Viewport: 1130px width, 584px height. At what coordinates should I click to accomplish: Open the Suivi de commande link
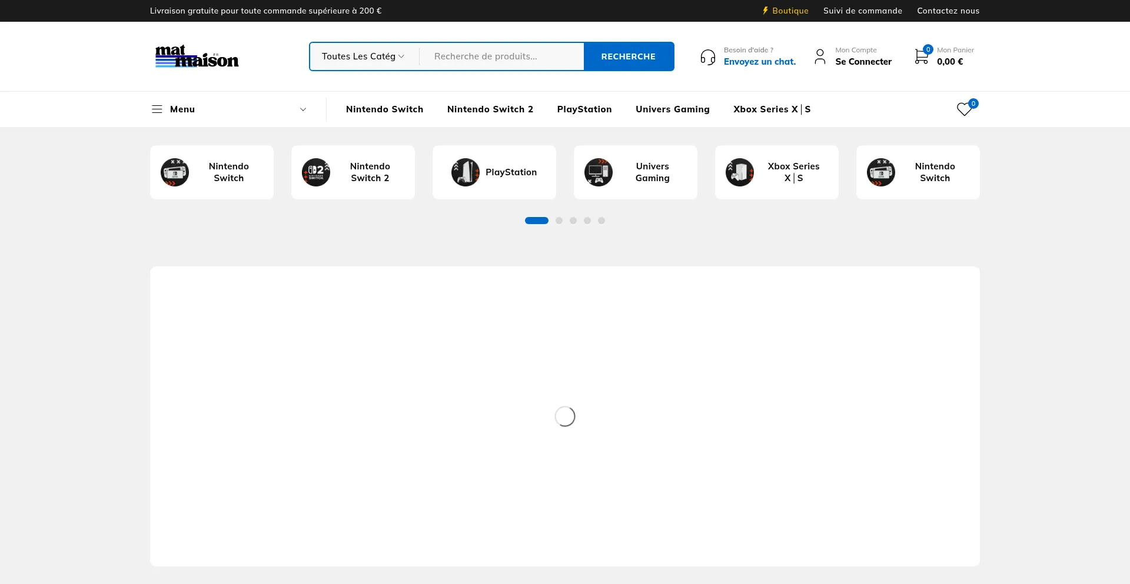[x=863, y=11]
